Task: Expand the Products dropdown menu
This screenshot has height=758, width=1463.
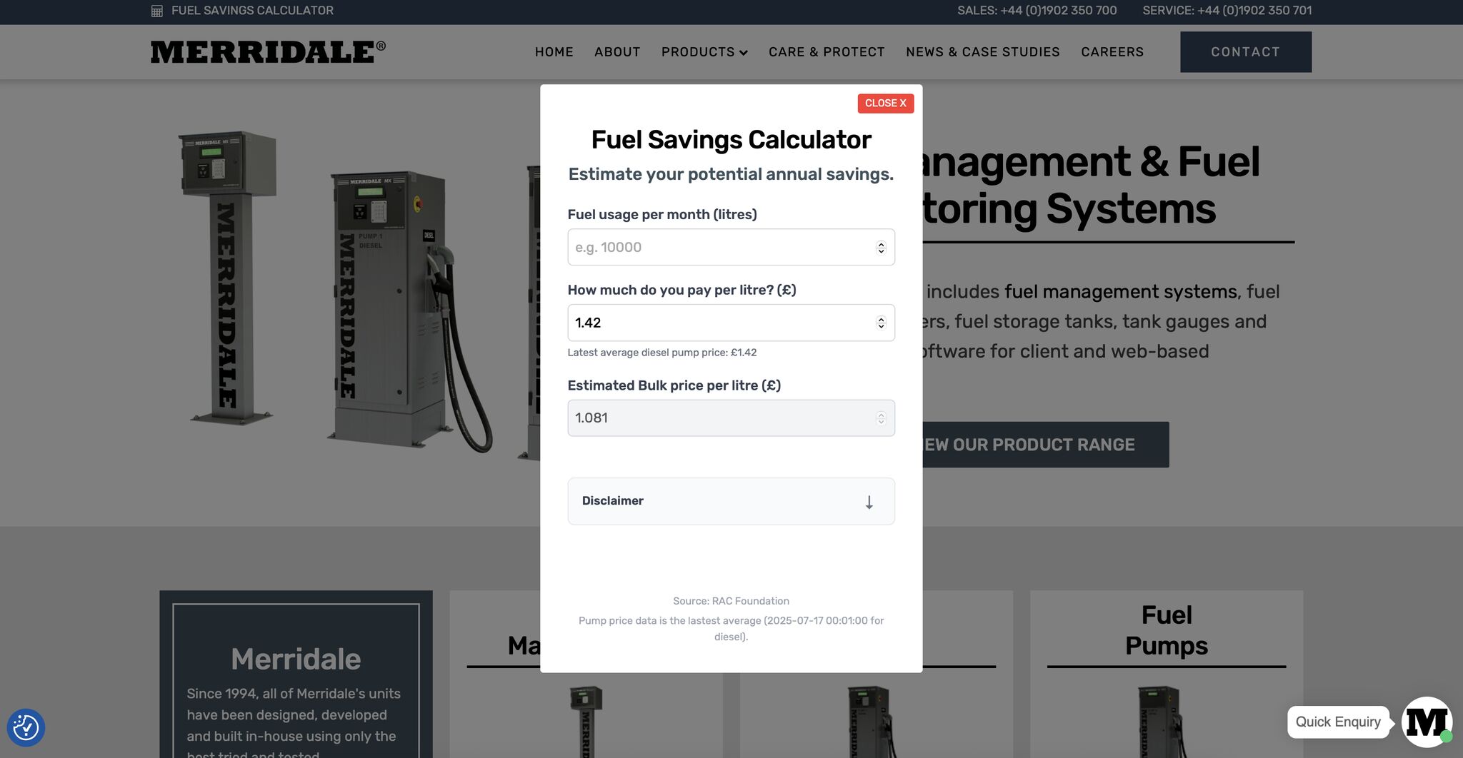Action: pyautogui.click(x=704, y=52)
